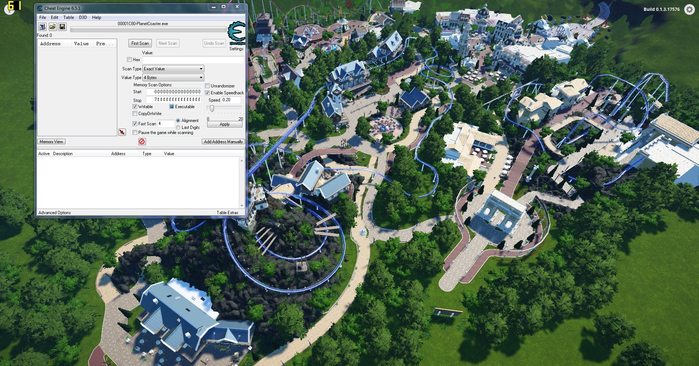Open the Help menu
Viewport: 699px width, 366px height.
(x=96, y=17)
